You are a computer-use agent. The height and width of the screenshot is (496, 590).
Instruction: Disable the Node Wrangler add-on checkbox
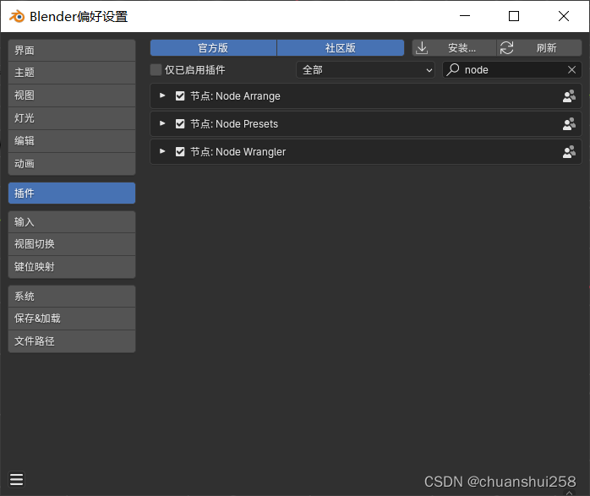(180, 152)
